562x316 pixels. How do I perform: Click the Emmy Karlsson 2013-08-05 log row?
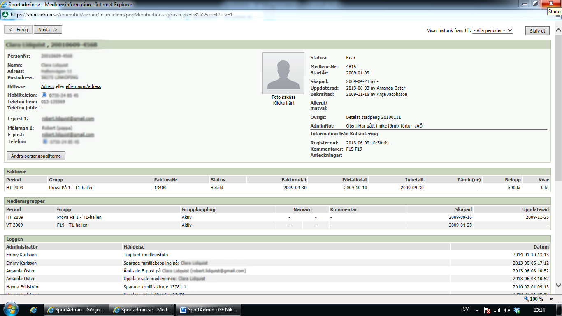(x=277, y=263)
